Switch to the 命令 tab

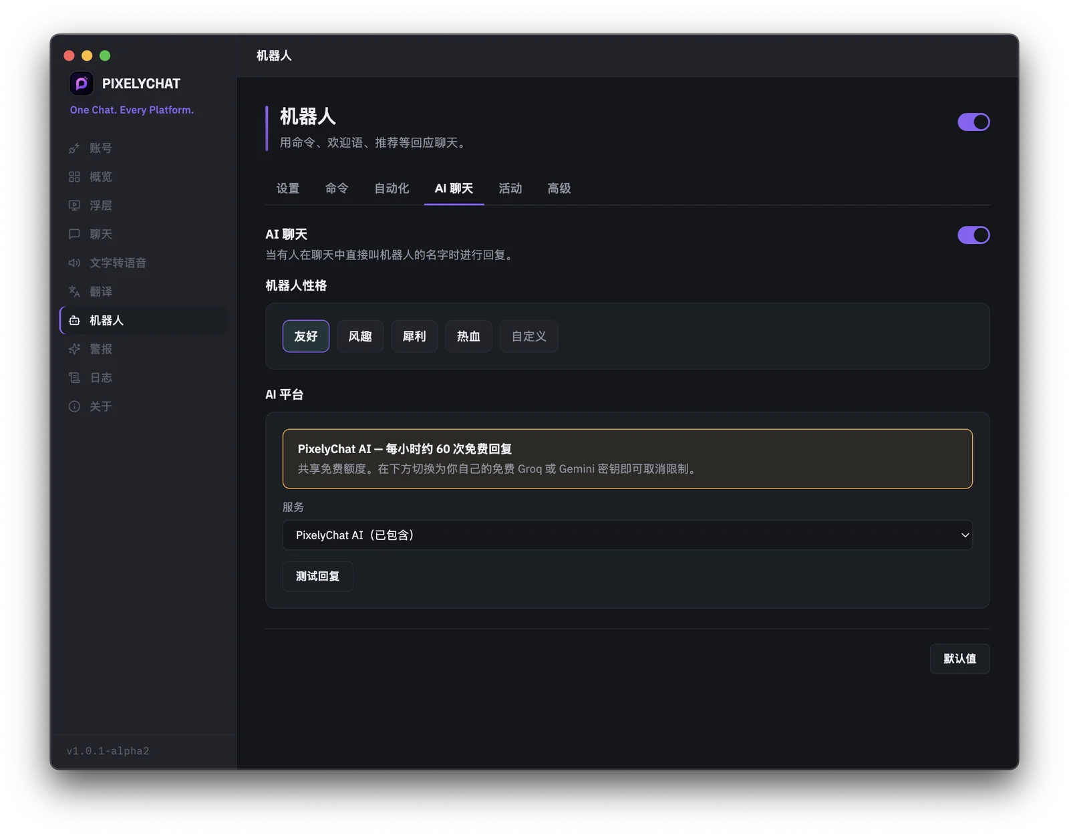(337, 188)
